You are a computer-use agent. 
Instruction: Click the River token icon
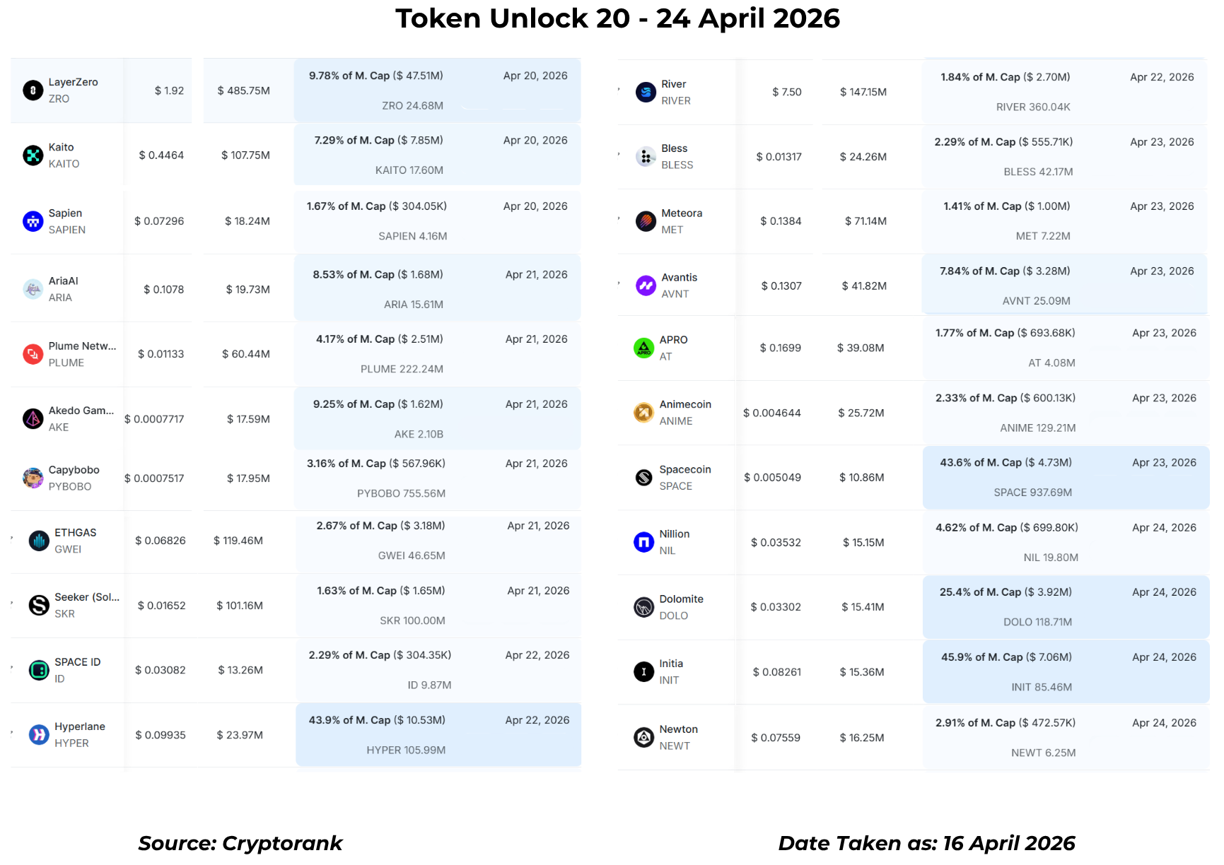click(646, 92)
